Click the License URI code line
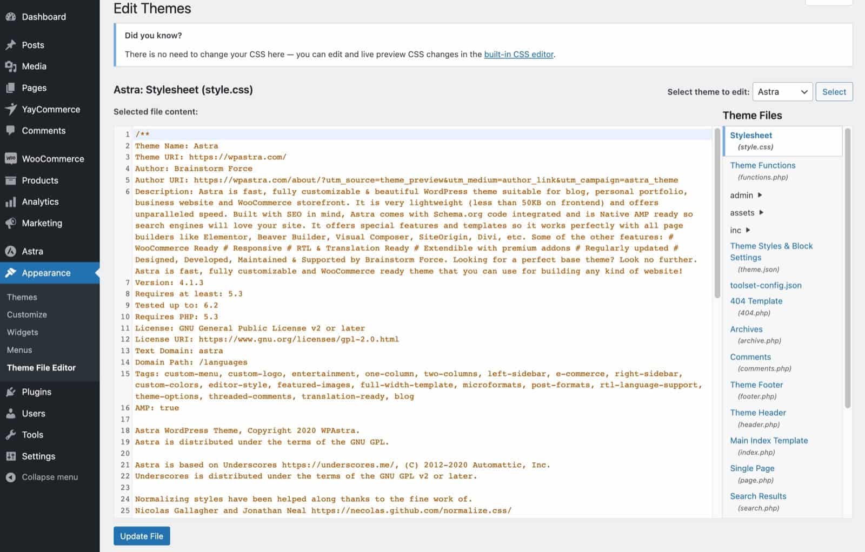 coord(267,339)
